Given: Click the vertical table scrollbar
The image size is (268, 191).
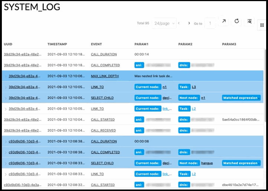Looking at the screenshot, I should (x=265, y=85).
